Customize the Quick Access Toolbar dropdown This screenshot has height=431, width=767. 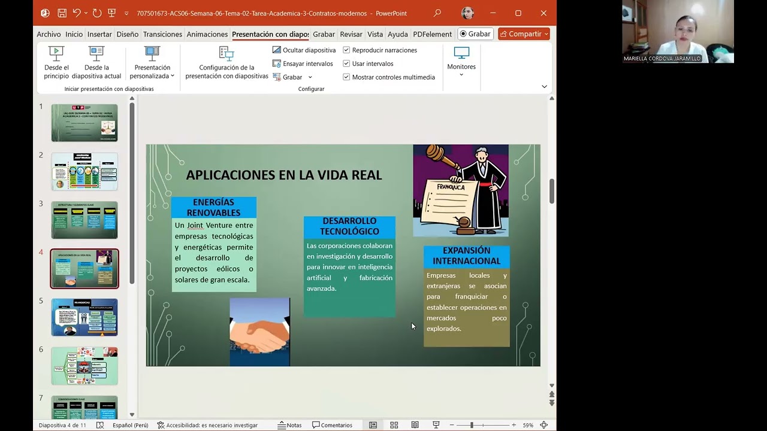click(126, 13)
